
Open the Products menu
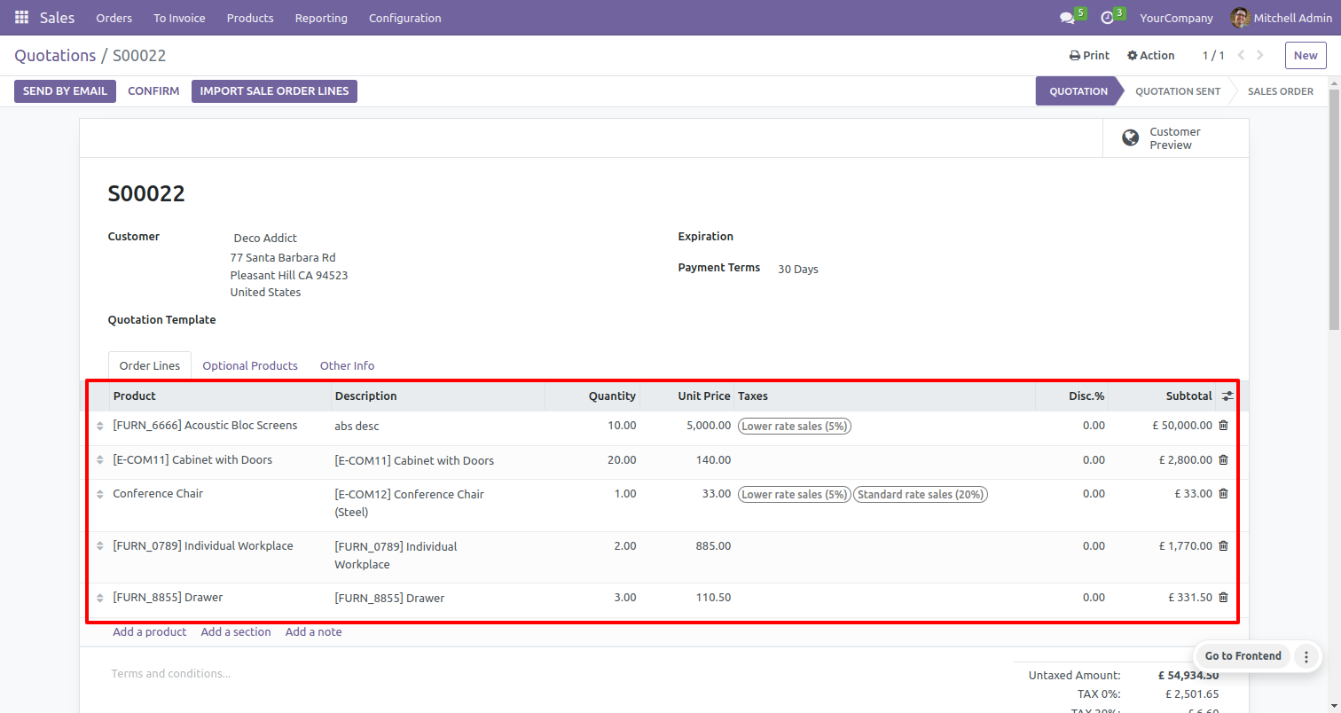coord(250,18)
